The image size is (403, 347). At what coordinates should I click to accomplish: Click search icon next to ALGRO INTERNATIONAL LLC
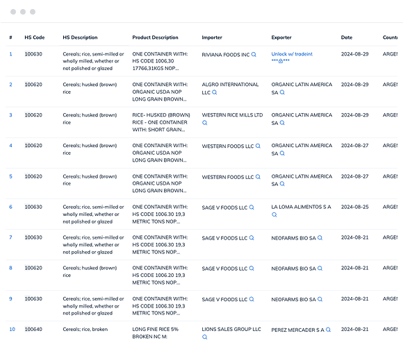214,92
